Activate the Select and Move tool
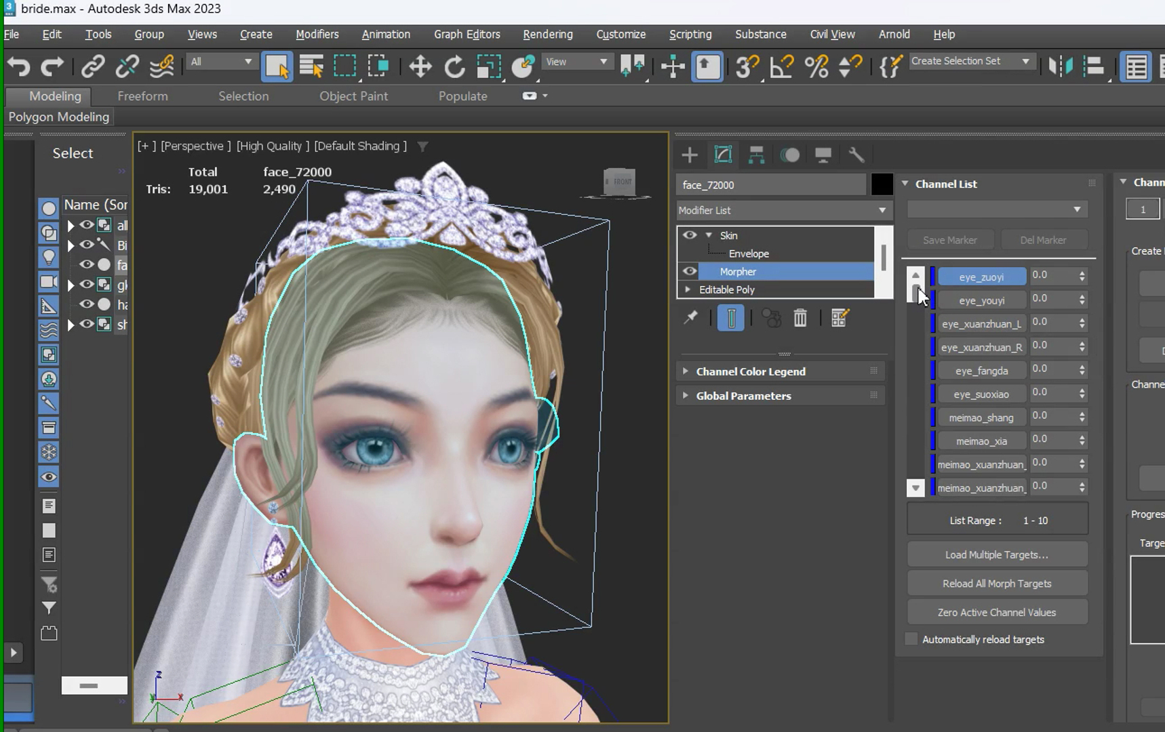This screenshot has height=732, width=1165. (x=420, y=66)
